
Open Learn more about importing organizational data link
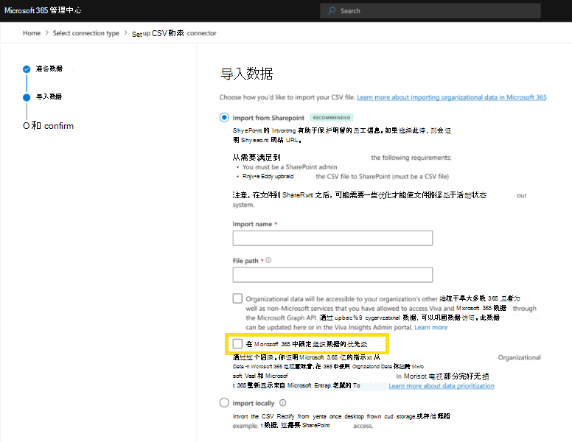(x=452, y=97)
